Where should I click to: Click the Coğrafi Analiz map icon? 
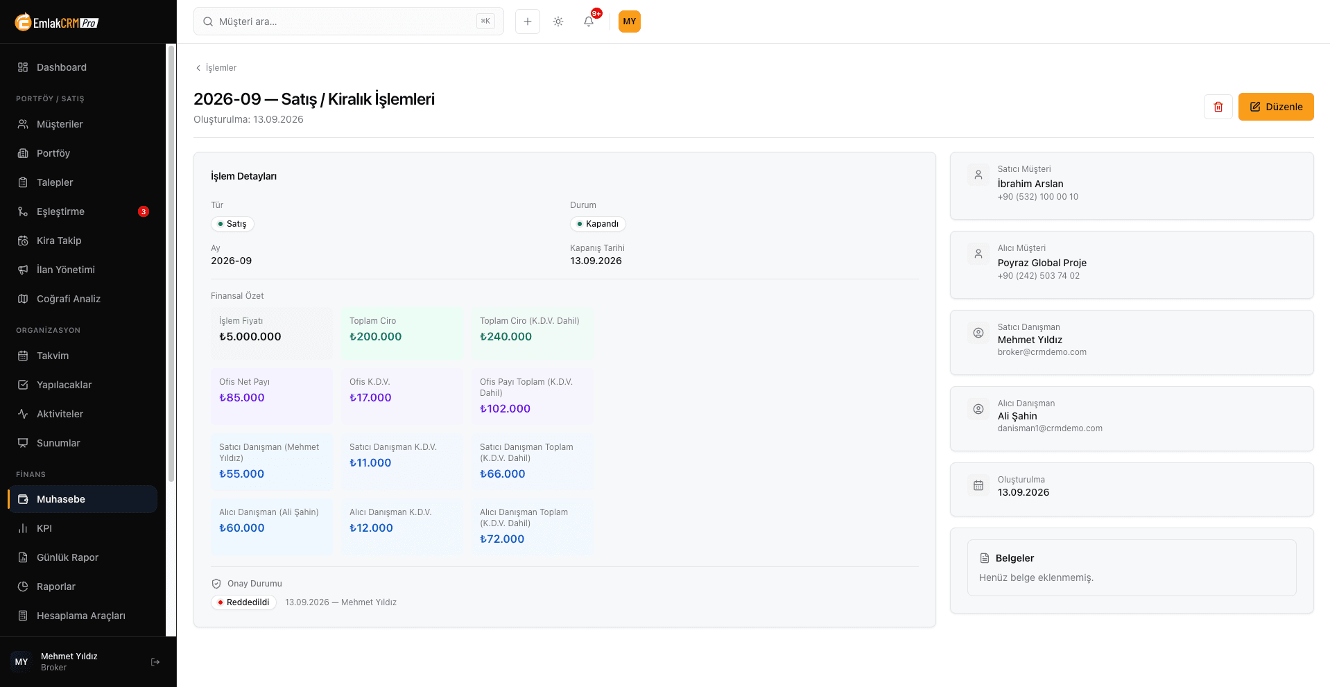(23, 299)
